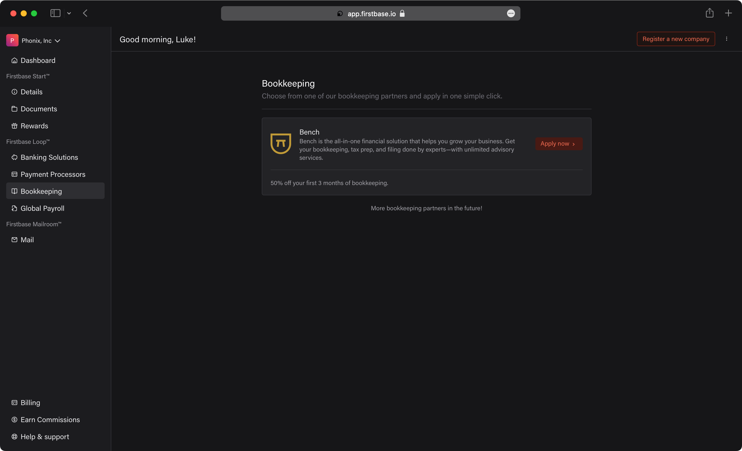The width and height of the screenshot is (742, 451).
Task: Click the Documents folder icon
Action: point(14,109)
